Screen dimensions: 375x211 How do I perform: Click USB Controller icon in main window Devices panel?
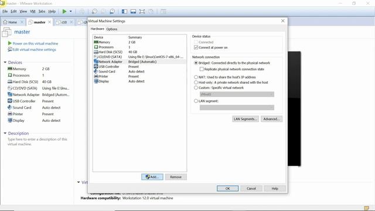point(10,101)
